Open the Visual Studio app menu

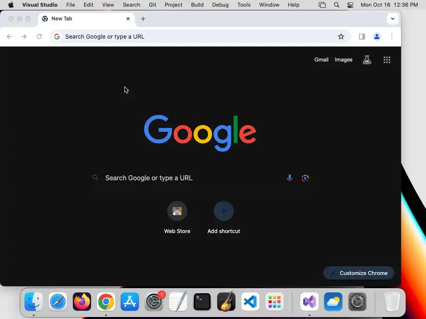tap(40, 5)
